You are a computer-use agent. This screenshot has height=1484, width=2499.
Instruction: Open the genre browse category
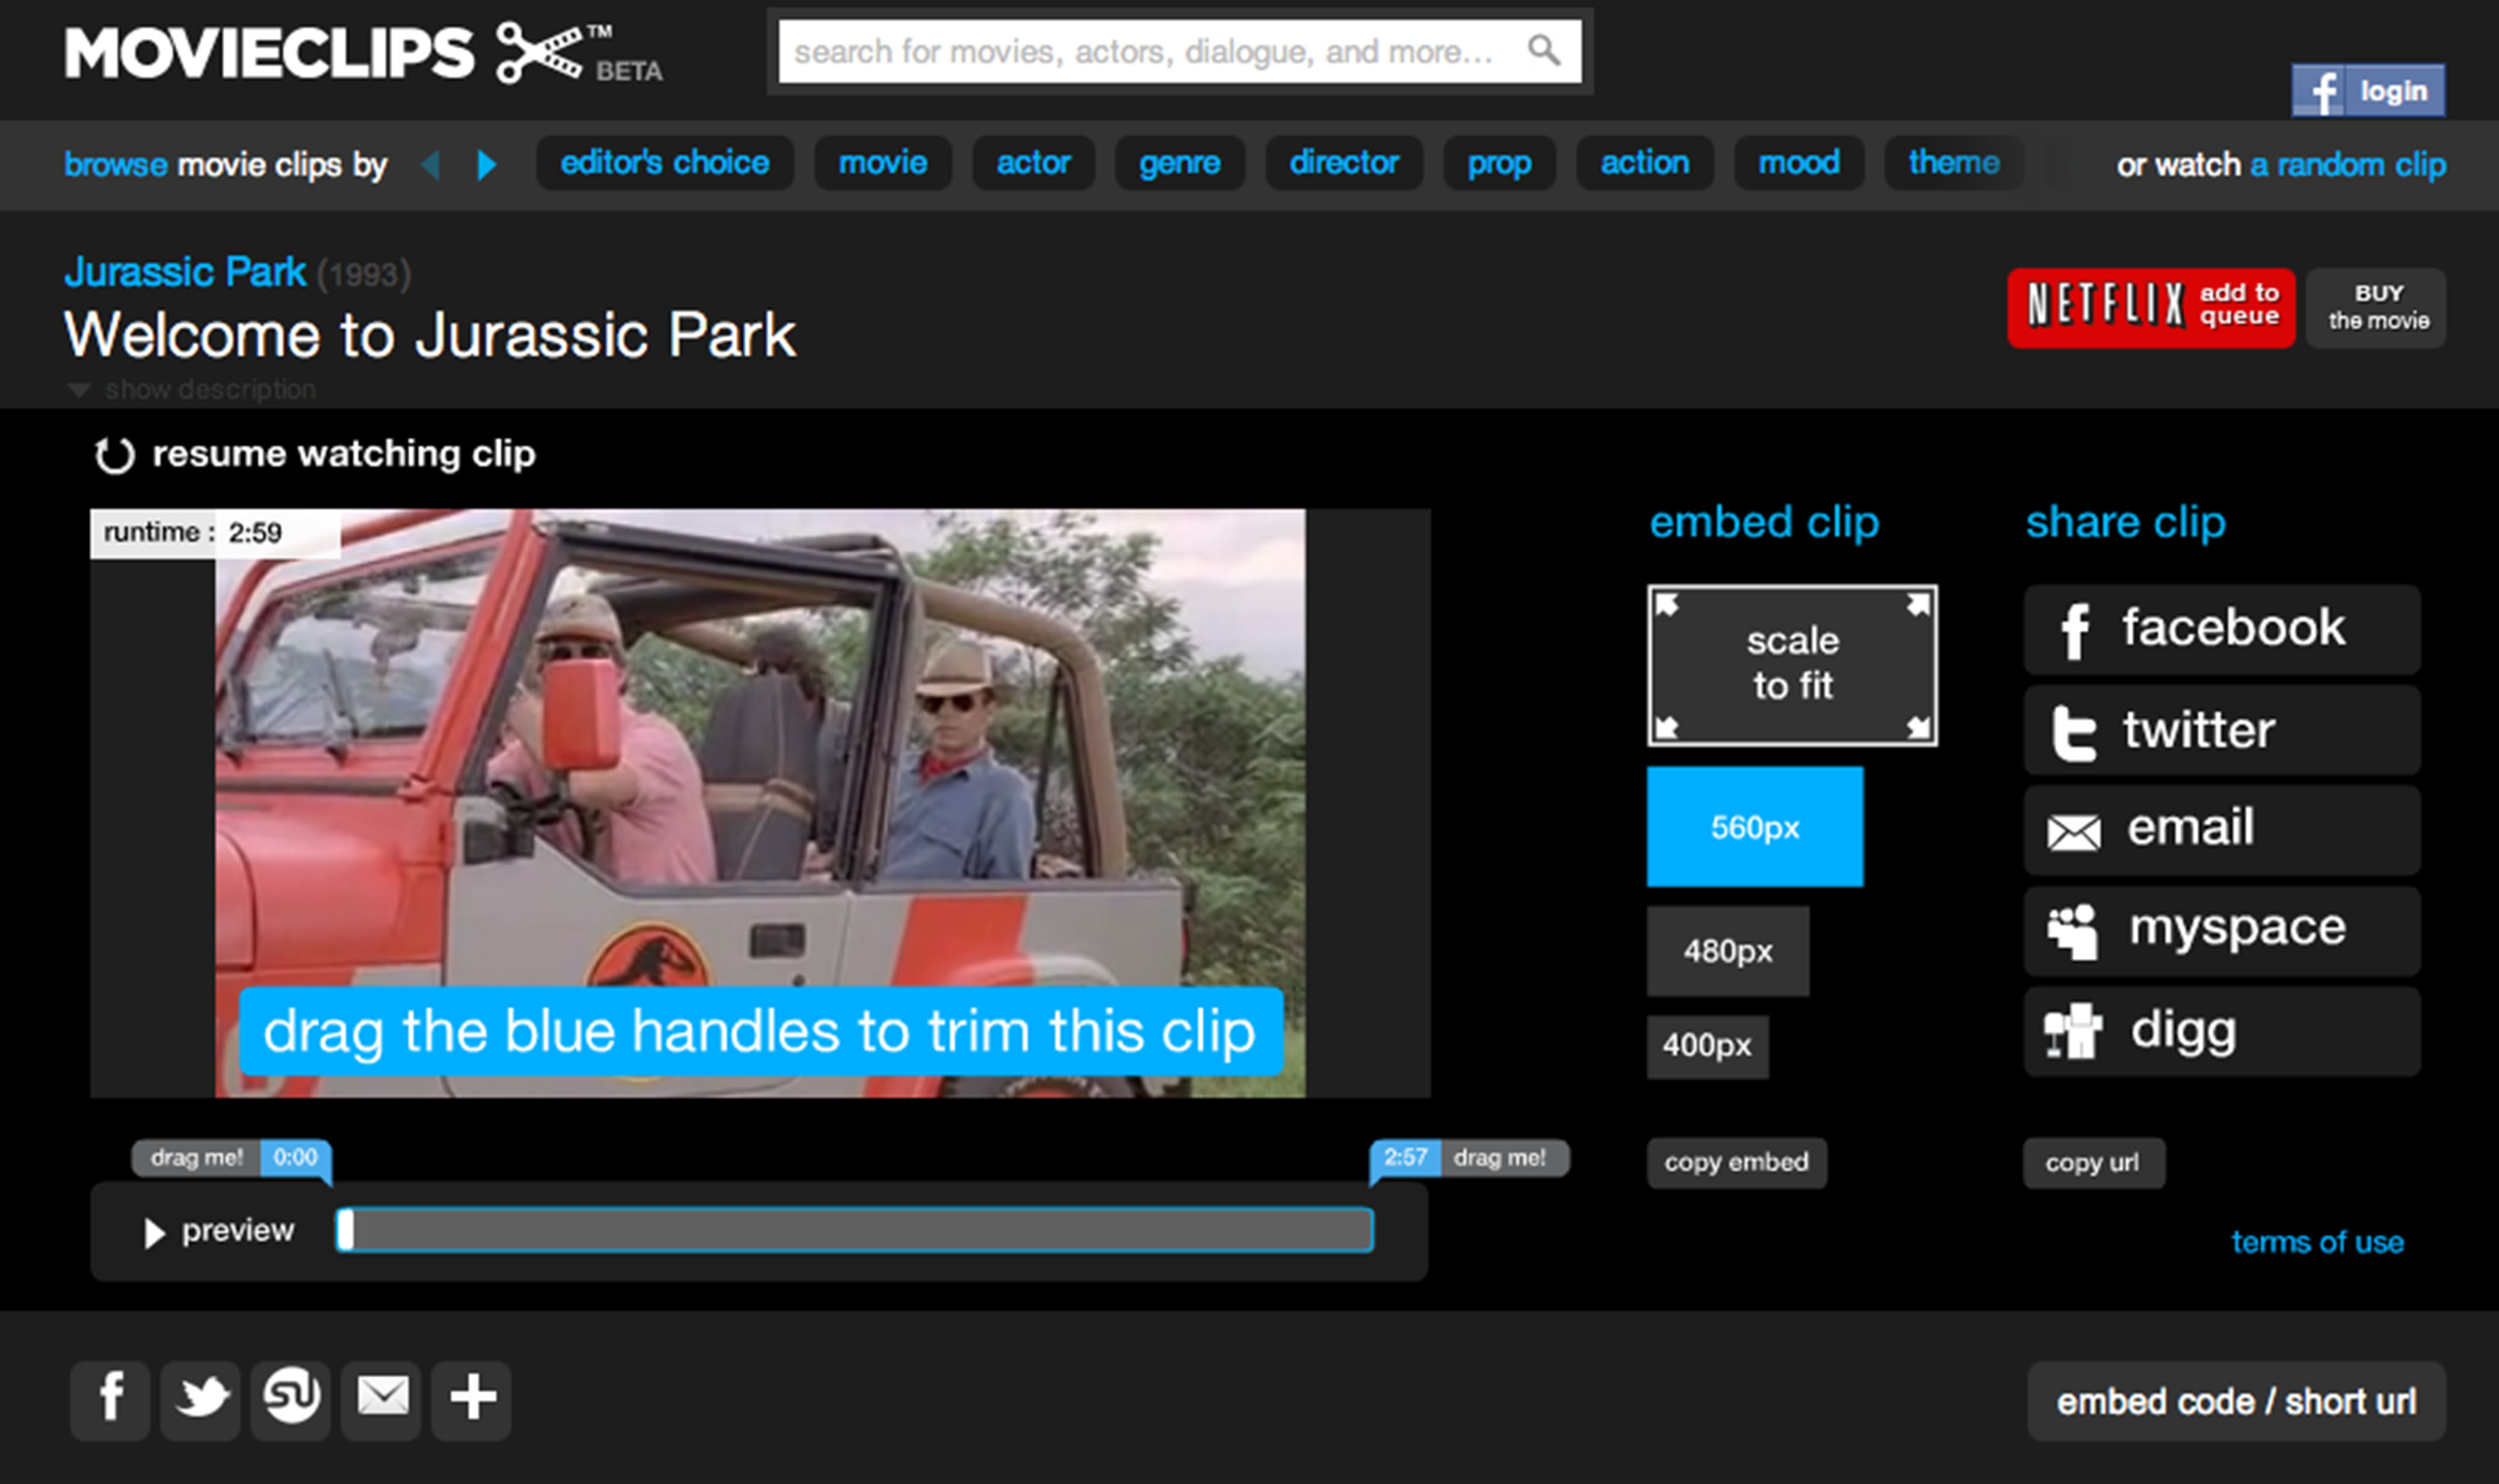click(x=1179, y=163)
